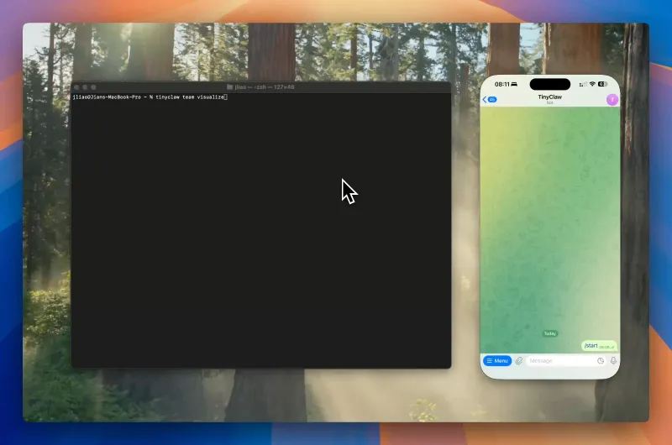Tap the paperclip attachment icon
The image size is (672, 445).
click(519, 360)
